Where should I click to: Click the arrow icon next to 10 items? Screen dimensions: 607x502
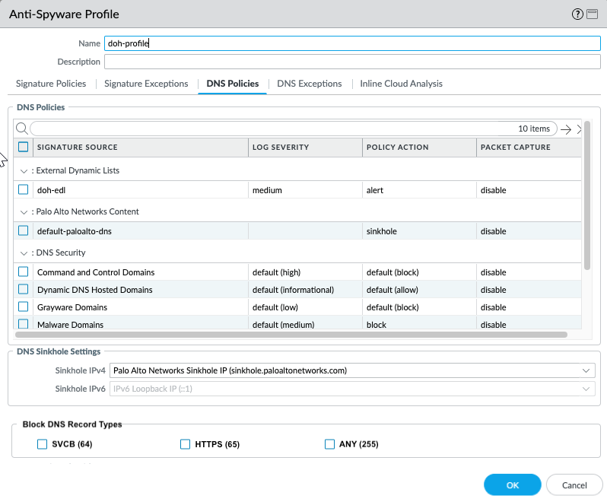(x=566, y=129)
